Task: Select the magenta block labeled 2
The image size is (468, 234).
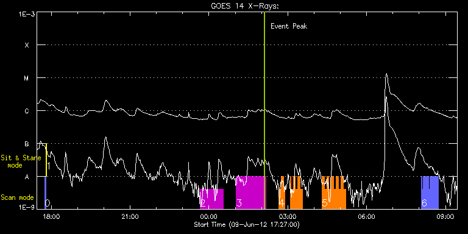Action: (x=211, y=199)
